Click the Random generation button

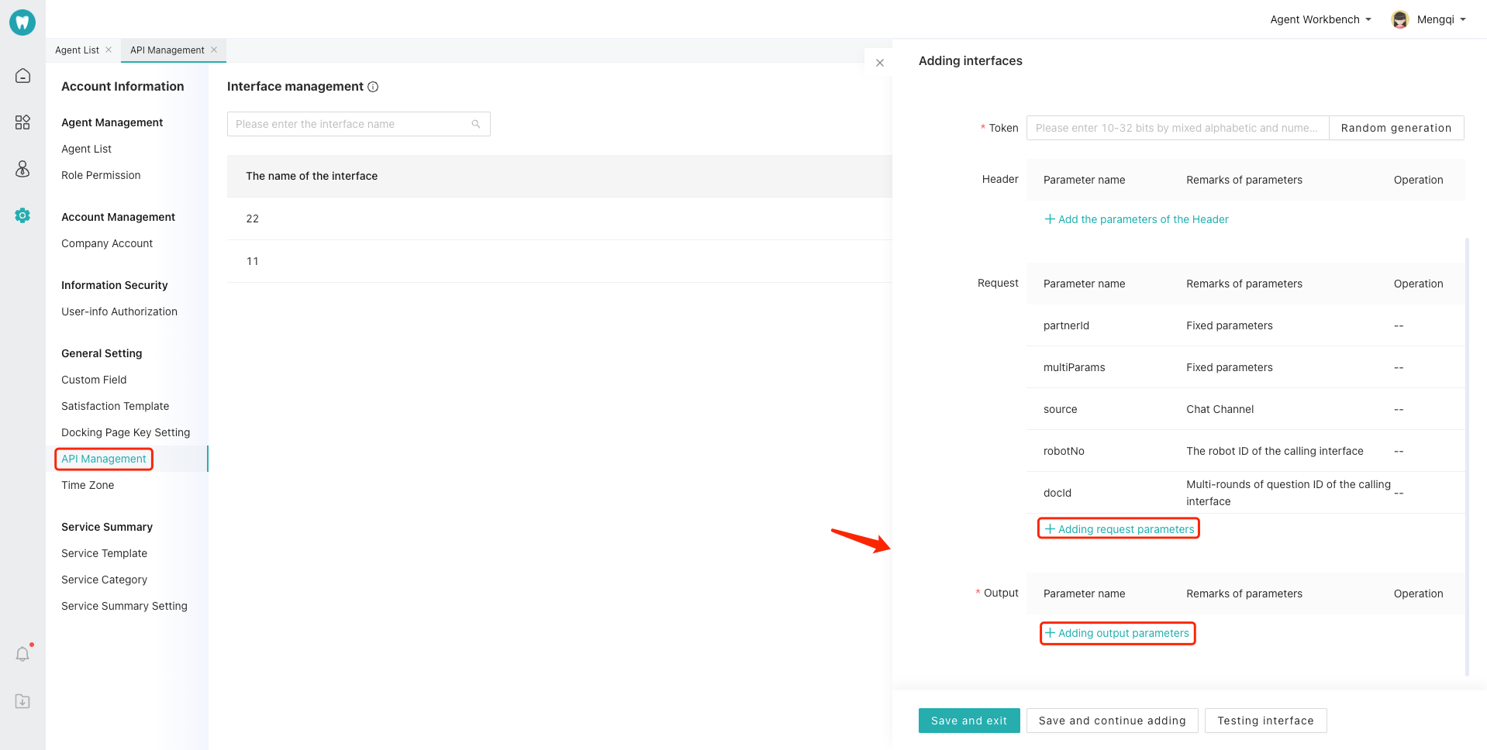(1396, 128)
